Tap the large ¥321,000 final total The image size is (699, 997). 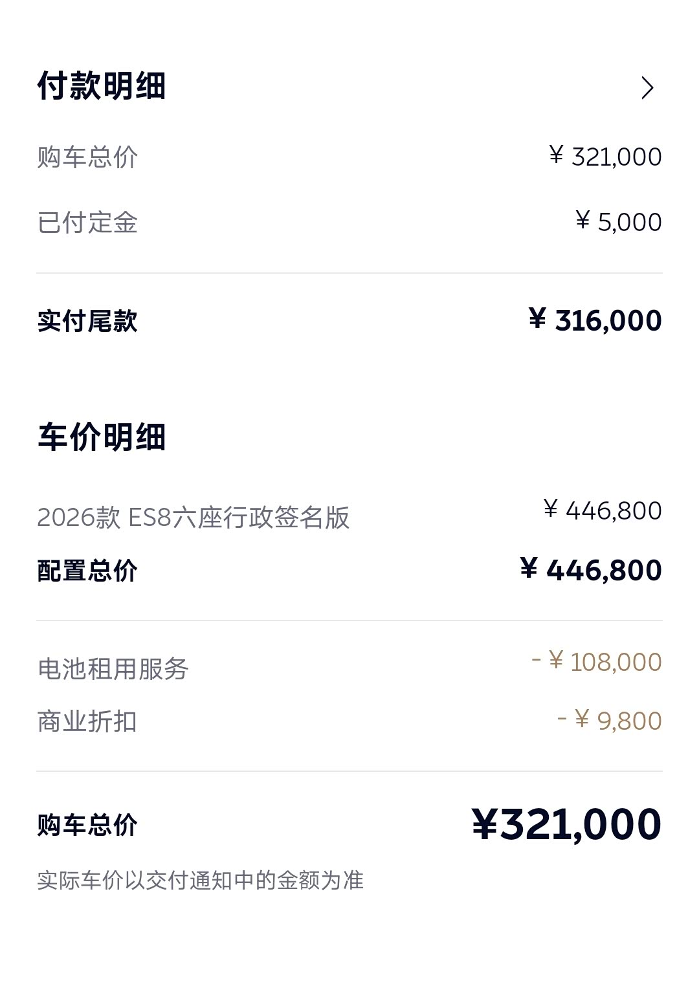tap(566, 825)
